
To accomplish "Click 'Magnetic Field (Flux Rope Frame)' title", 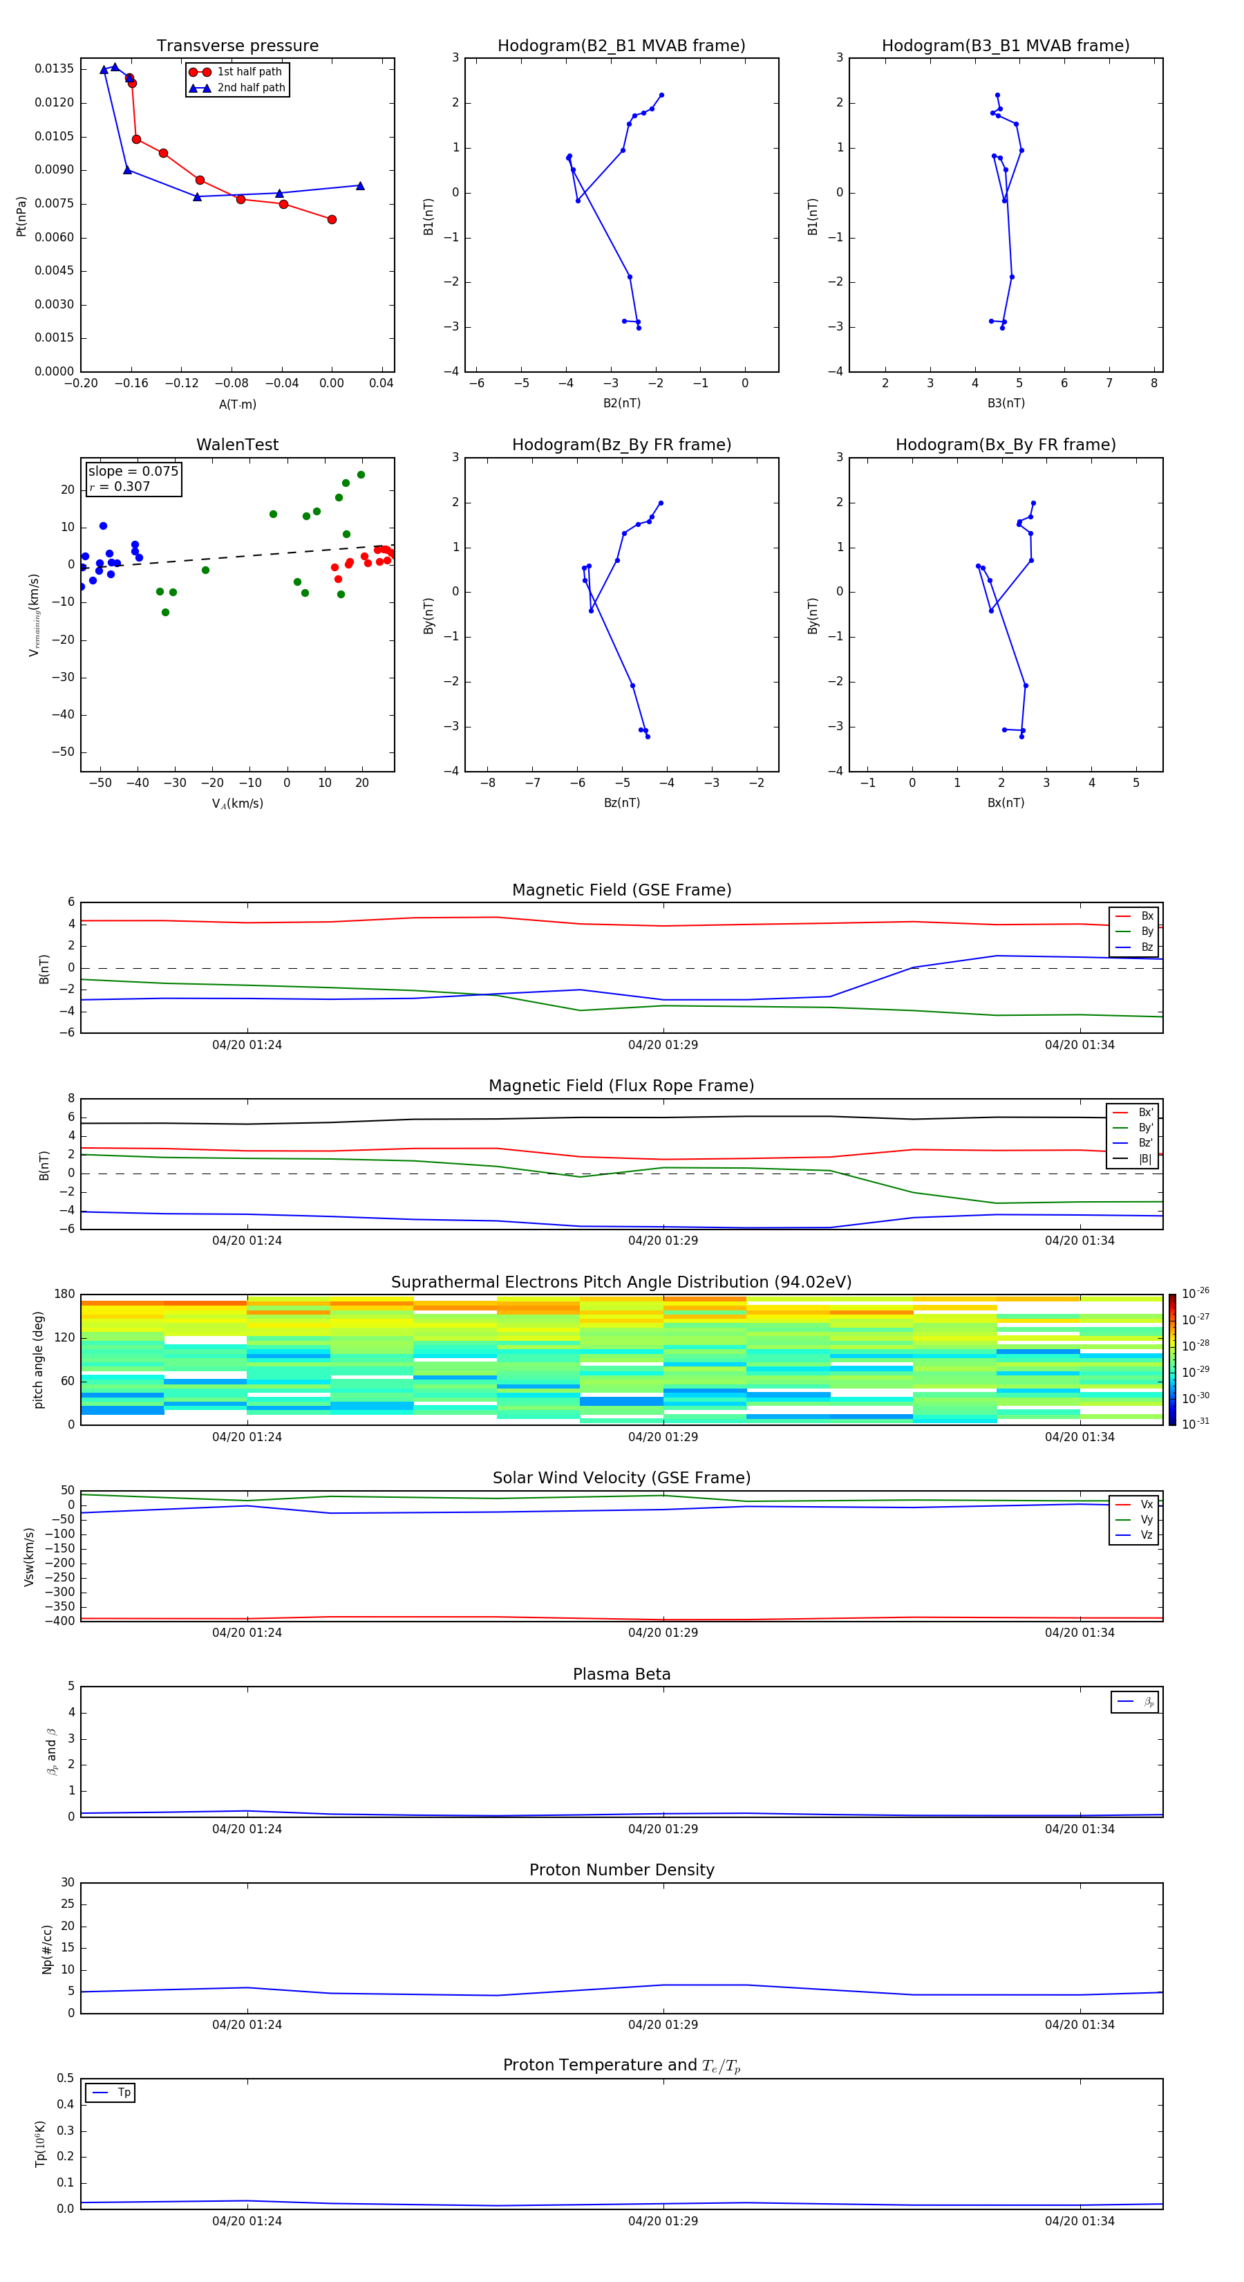I will (621, 1086).
